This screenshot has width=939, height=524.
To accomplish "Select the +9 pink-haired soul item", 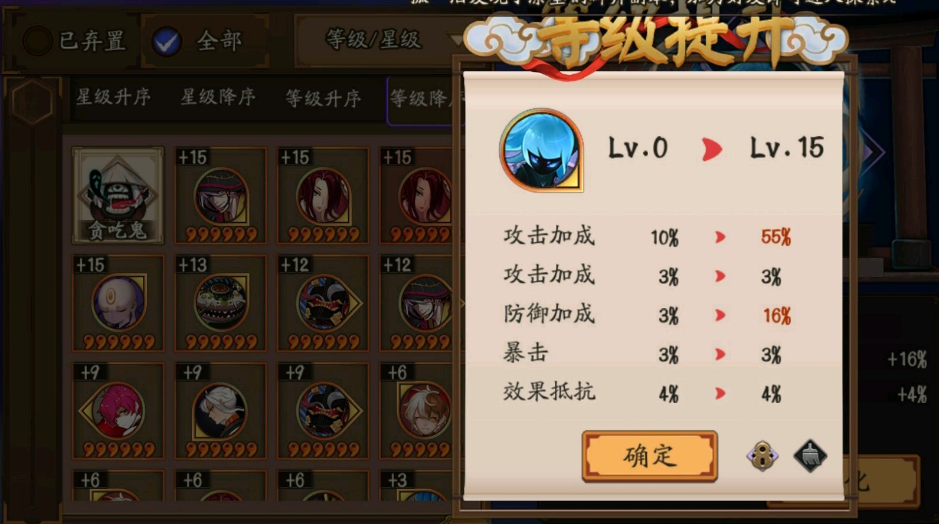I will [118, 411].
